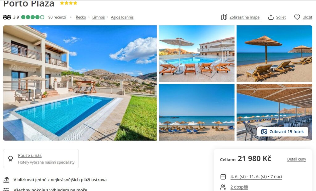Open the straw parasol beach photo

pos(274,54)
